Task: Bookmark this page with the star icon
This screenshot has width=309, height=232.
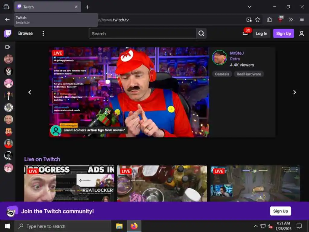Action: 258,20
